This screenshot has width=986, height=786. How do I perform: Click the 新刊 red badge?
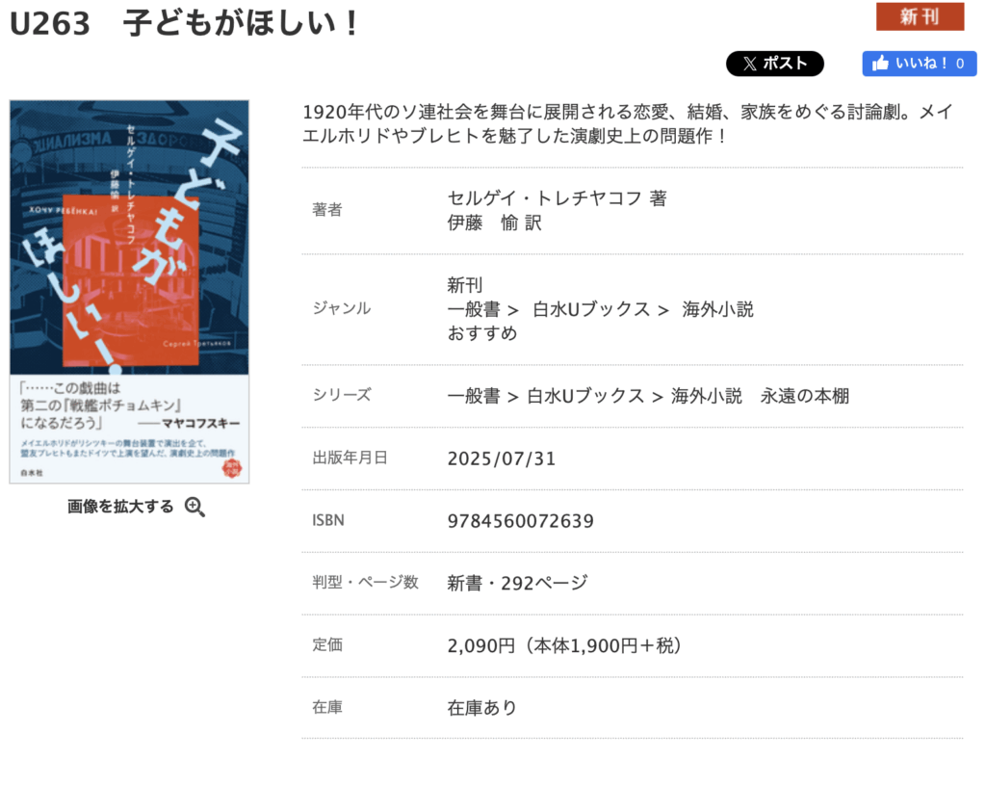[x=920, y=16]
